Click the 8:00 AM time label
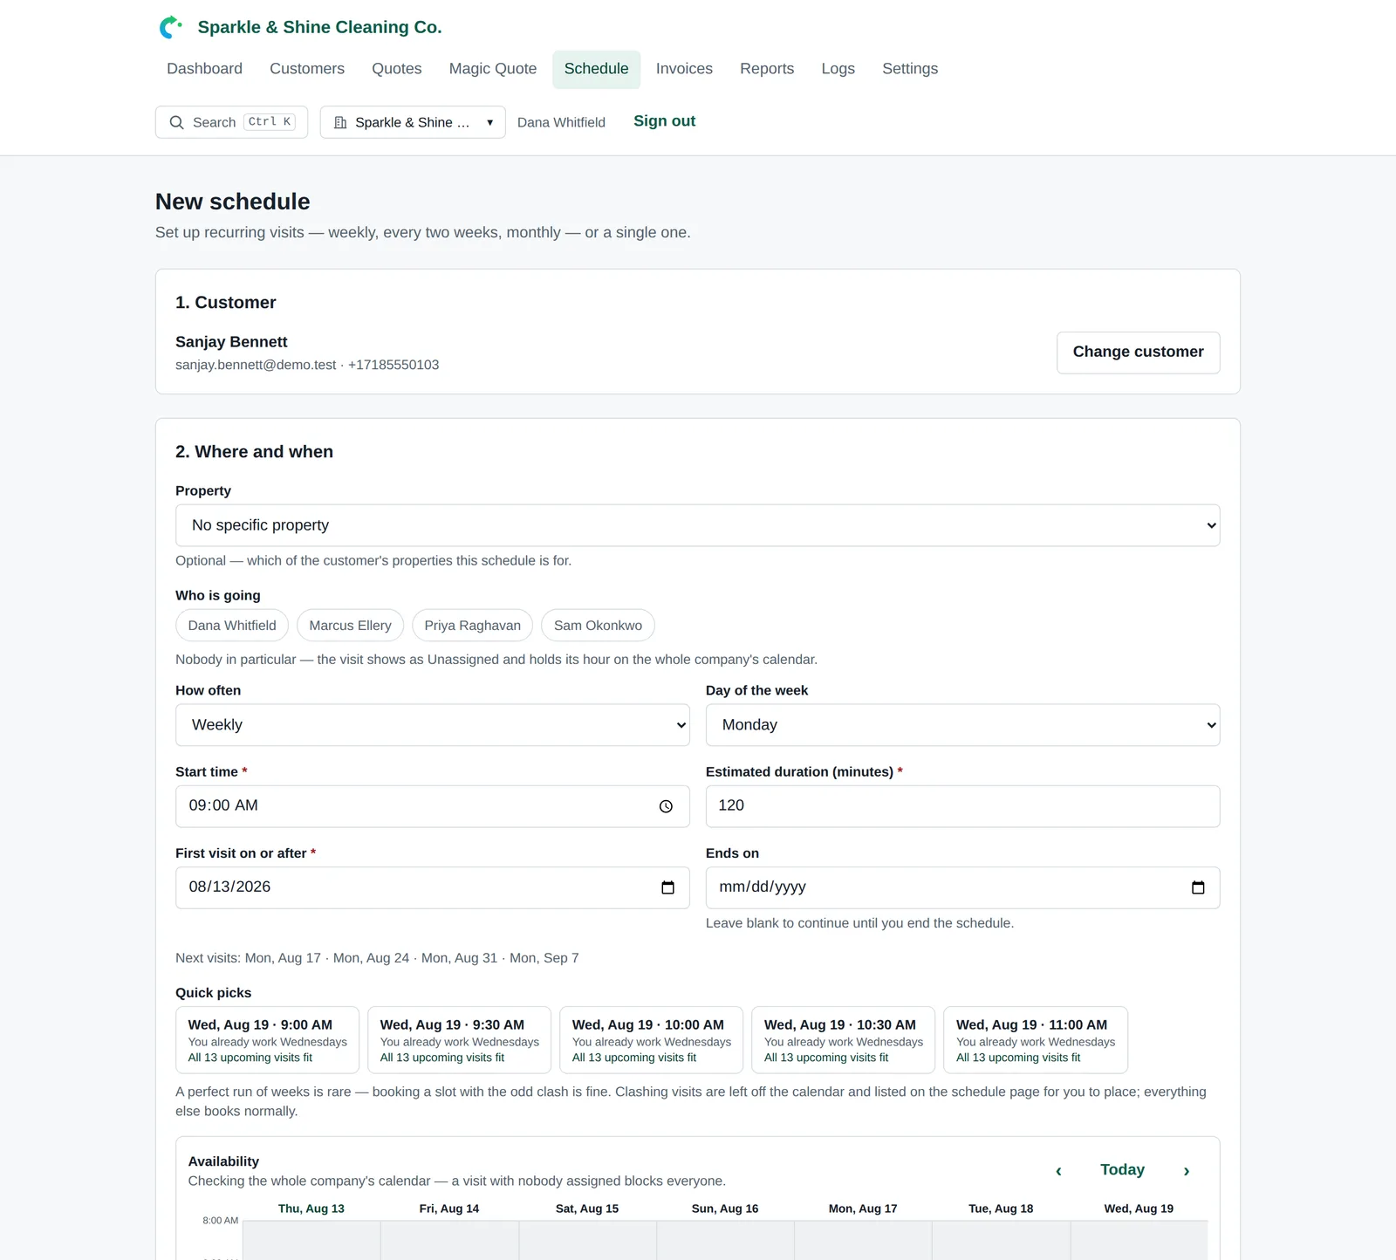Screen dimensions: 1396x1260 [x=221, y=1221]
